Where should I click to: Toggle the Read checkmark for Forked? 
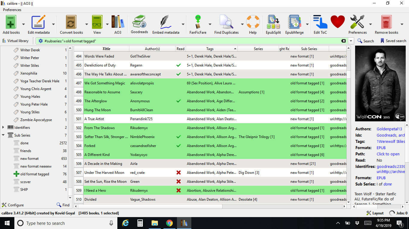179,146
